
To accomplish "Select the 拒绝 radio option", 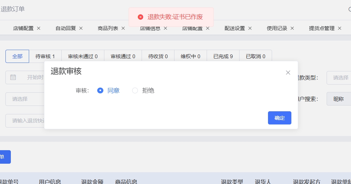I will click(x=135, y=91).
